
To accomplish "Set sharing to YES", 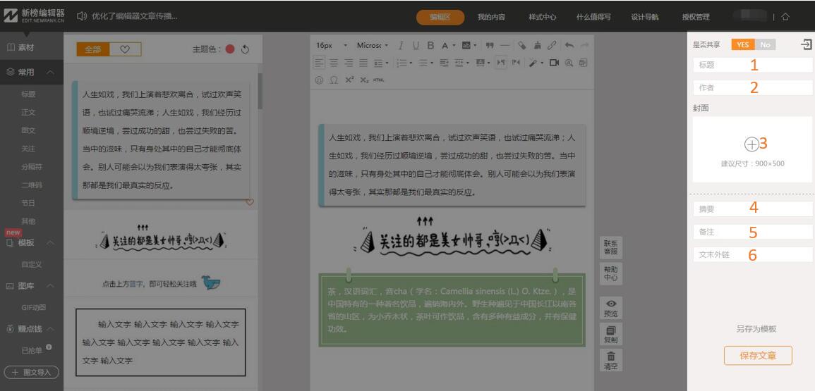I will tap(742, 44).
